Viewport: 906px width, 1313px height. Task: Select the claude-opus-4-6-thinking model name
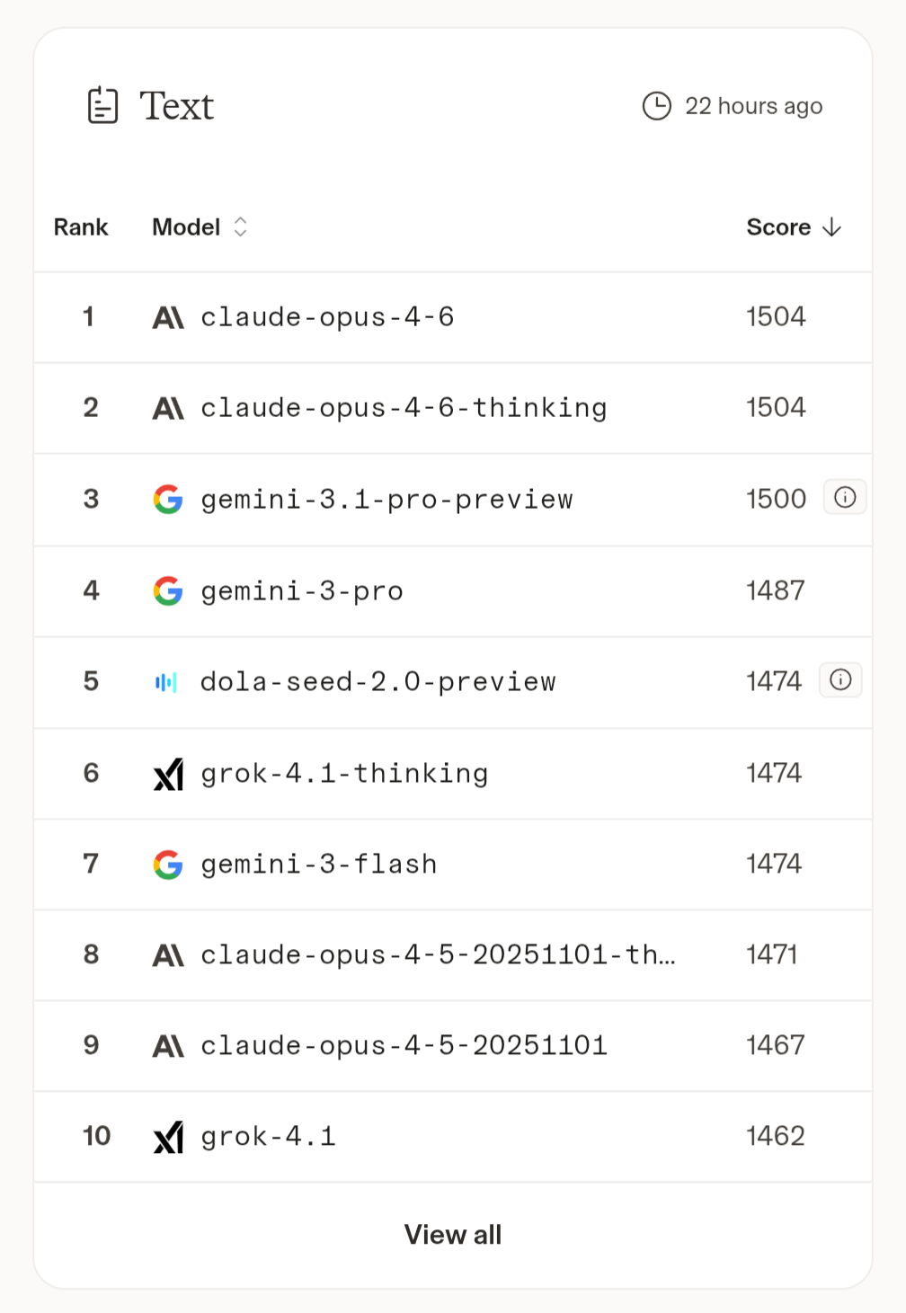pos(404,408)
